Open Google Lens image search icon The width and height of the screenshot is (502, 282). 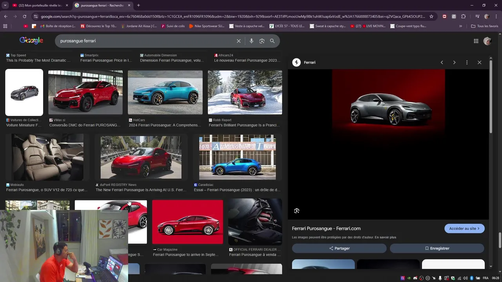(x=262, y=41)
